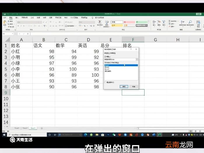Image resolution: width=204 pixels, height=153 pixels.
Task: Switch to the Sheet1 worksheet tab
Action: tap(17, 128)
